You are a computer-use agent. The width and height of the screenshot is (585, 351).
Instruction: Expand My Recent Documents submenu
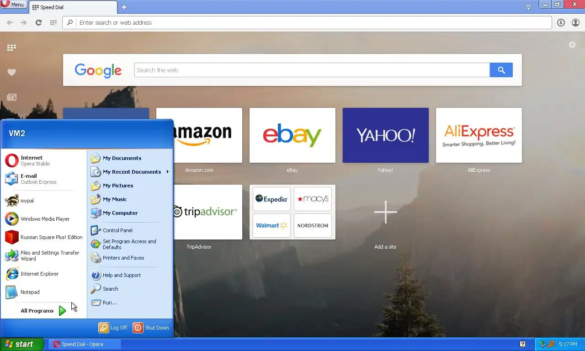coord(130,172)
